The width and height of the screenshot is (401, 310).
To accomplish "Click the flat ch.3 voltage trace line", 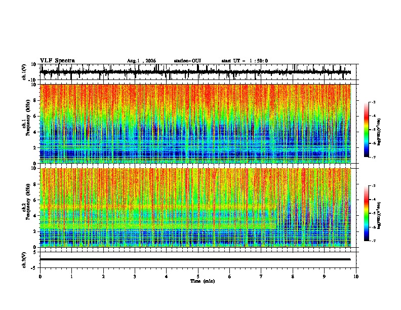I will tap(195, 259).
